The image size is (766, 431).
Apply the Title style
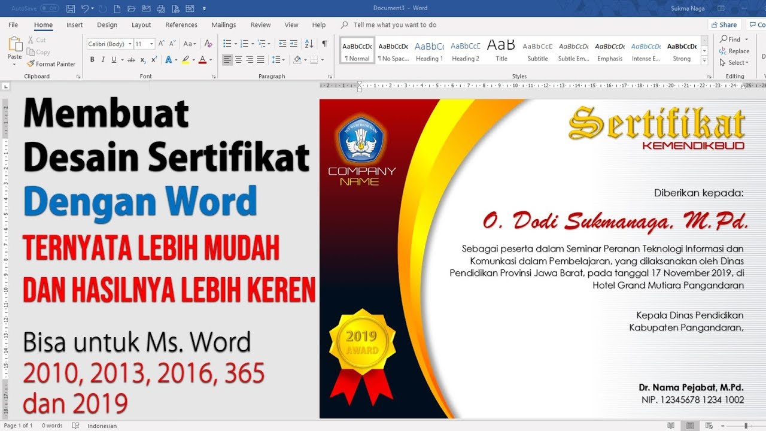[501, 51]
